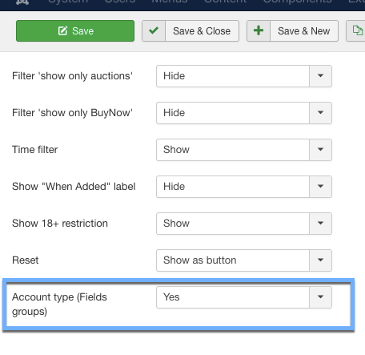The width and height of the screenshot is (365, 355).
Task: Open the Components menu
Action: (x=298, y=2)
